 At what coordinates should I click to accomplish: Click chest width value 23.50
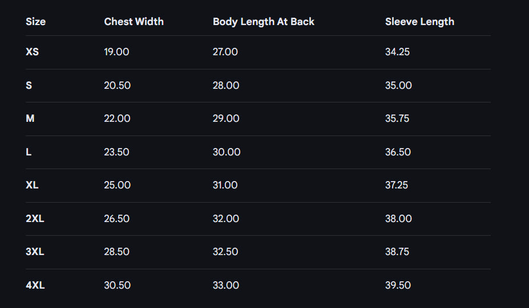click(117, 152)
